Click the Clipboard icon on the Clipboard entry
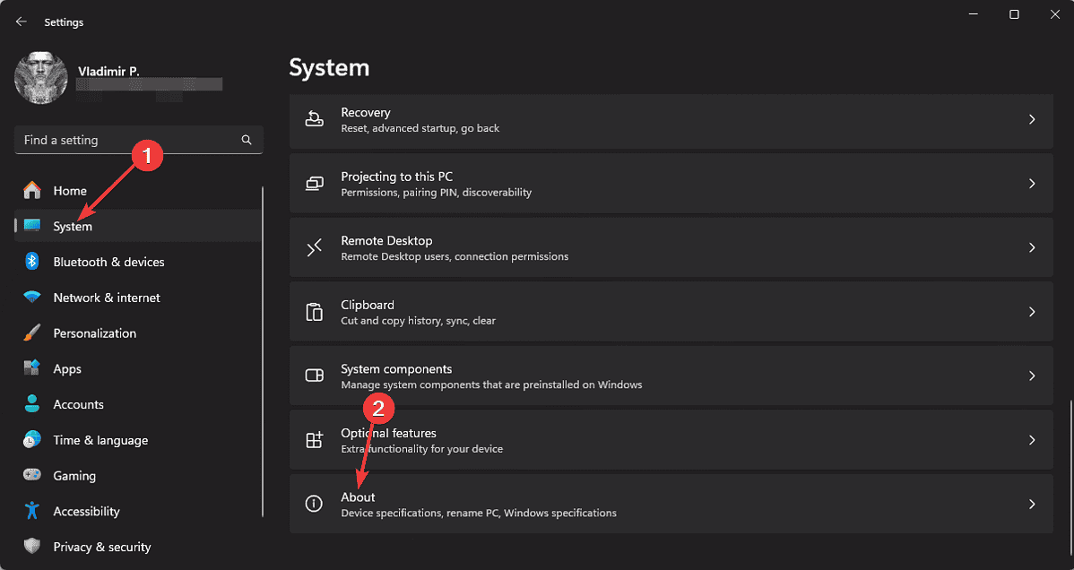1074x570 pixels. [314, 311]
